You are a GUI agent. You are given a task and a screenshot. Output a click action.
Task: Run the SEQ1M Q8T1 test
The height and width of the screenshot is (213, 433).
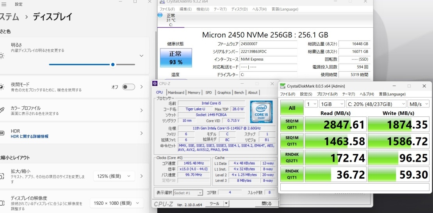click(x=292, y=124)
